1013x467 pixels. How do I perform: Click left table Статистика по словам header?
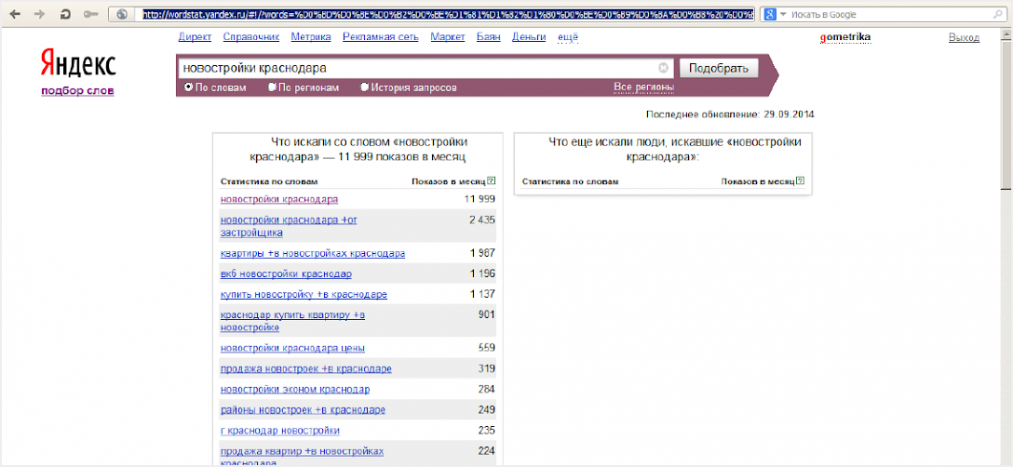coord(269,181)
